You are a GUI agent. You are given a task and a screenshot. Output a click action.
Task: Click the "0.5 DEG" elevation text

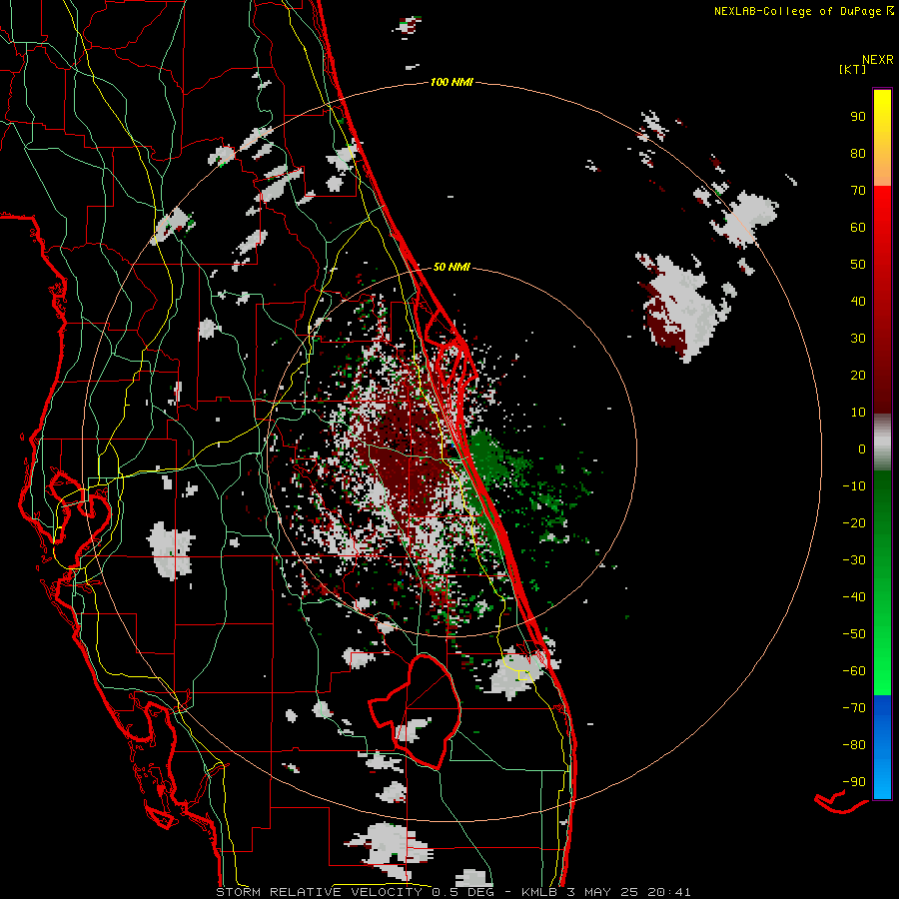pyautogui.click(x=462, y=892)
